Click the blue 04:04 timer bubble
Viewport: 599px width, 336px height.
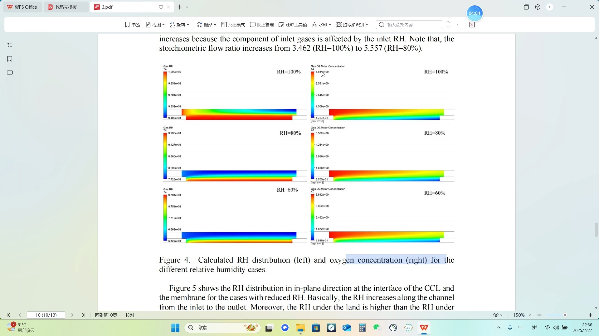pos(475,13)
